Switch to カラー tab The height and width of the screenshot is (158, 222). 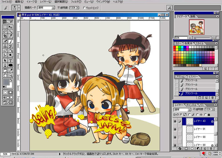tap(178, 44)
